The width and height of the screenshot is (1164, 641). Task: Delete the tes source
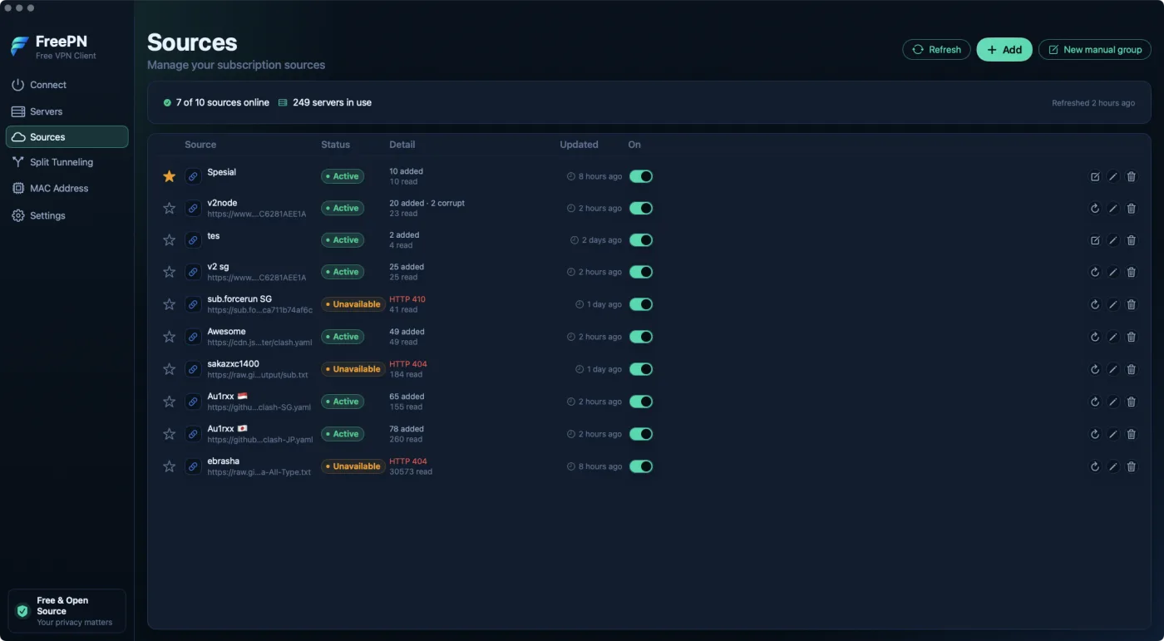point(1132,240)
